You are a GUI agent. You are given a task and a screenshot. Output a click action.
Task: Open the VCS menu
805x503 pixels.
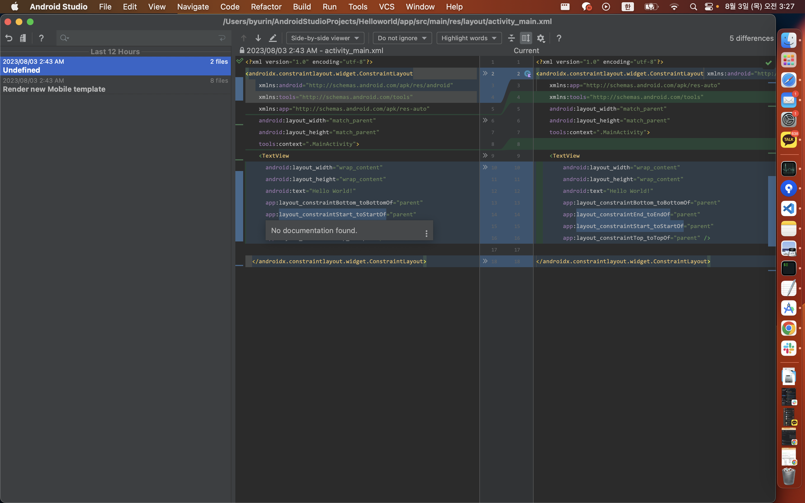[x=387, y=7]
